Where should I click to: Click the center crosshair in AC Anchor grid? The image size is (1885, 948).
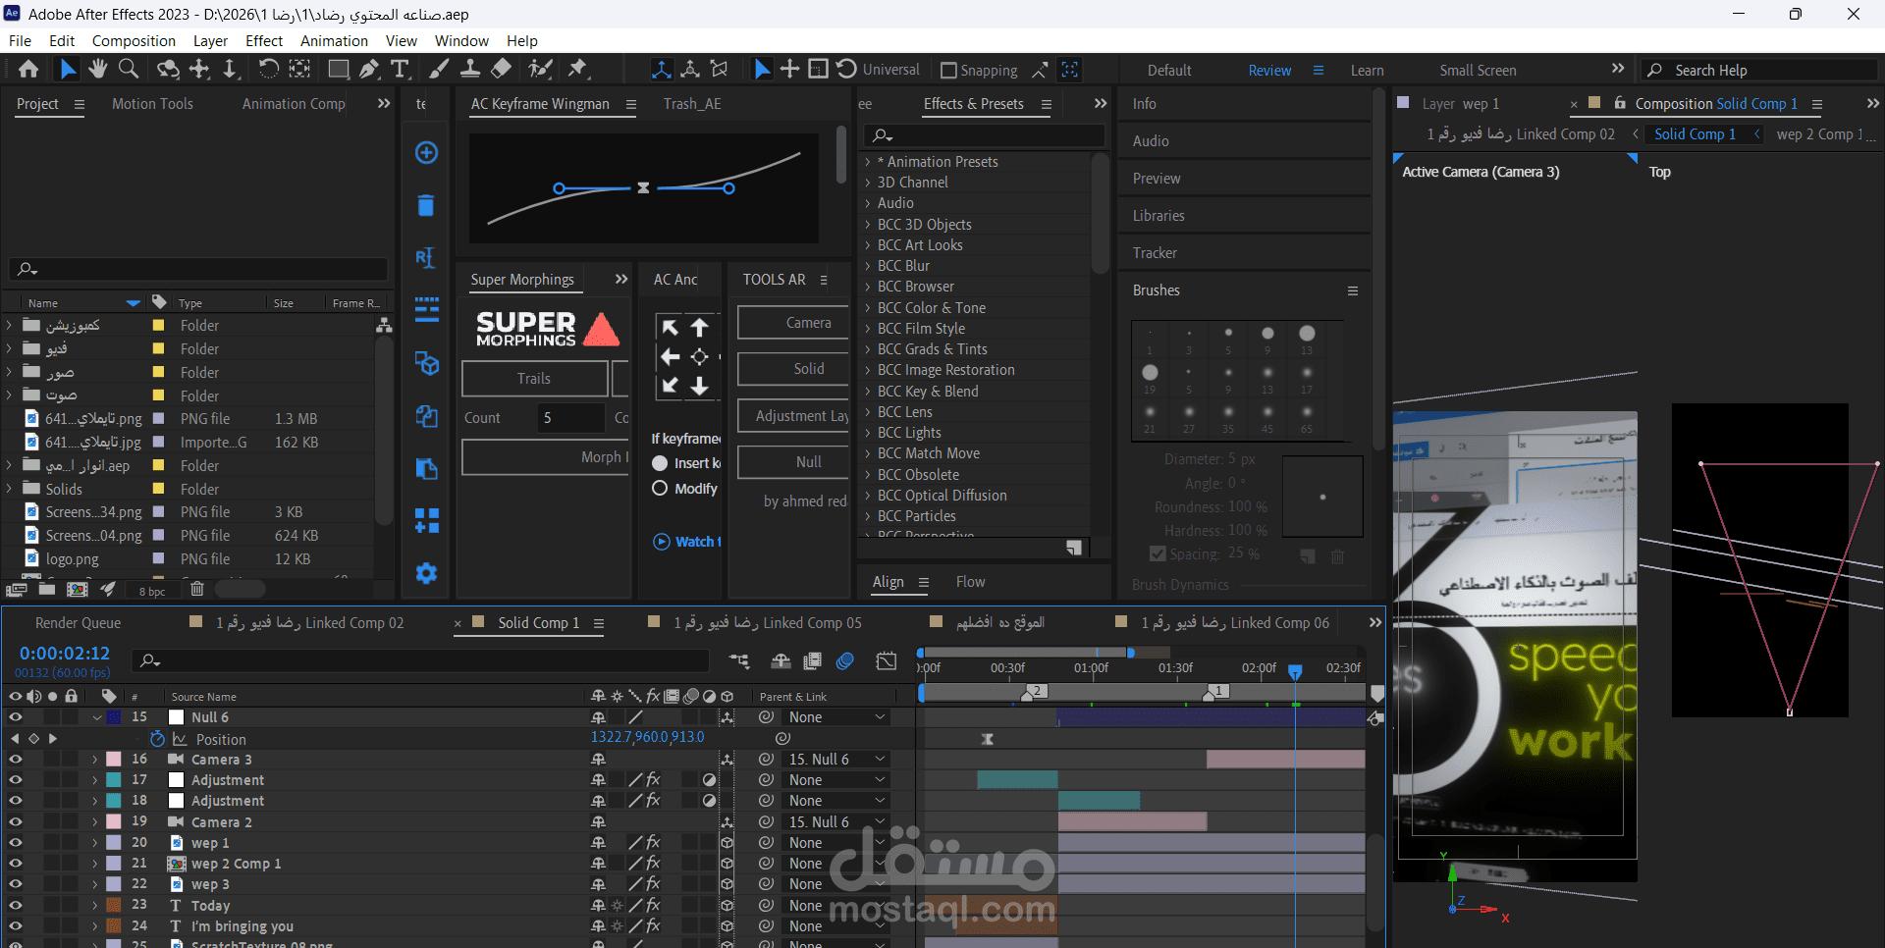tap(699, 357)
